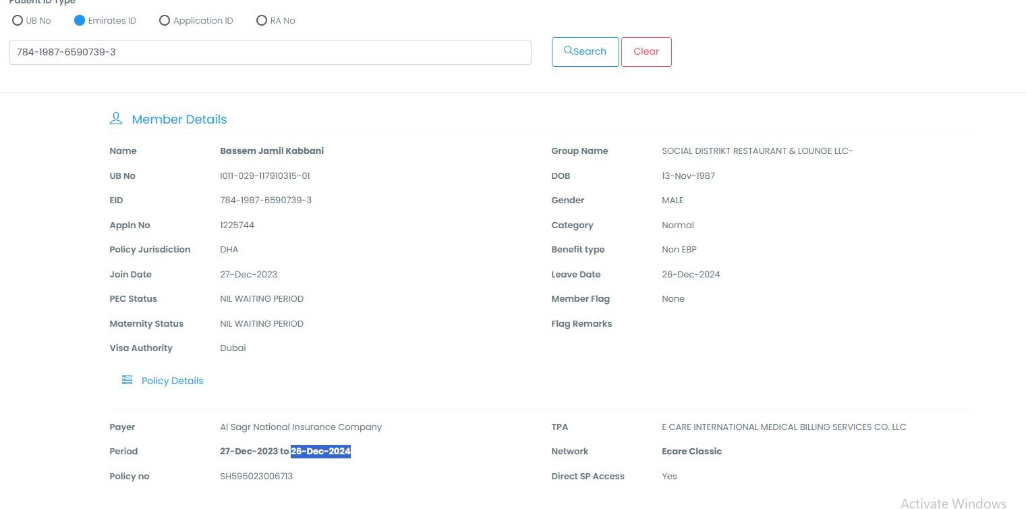Click the magnifier icon in Search button
The height and width of the screenshot is (509, 1026).
click(x=568, y=51)
